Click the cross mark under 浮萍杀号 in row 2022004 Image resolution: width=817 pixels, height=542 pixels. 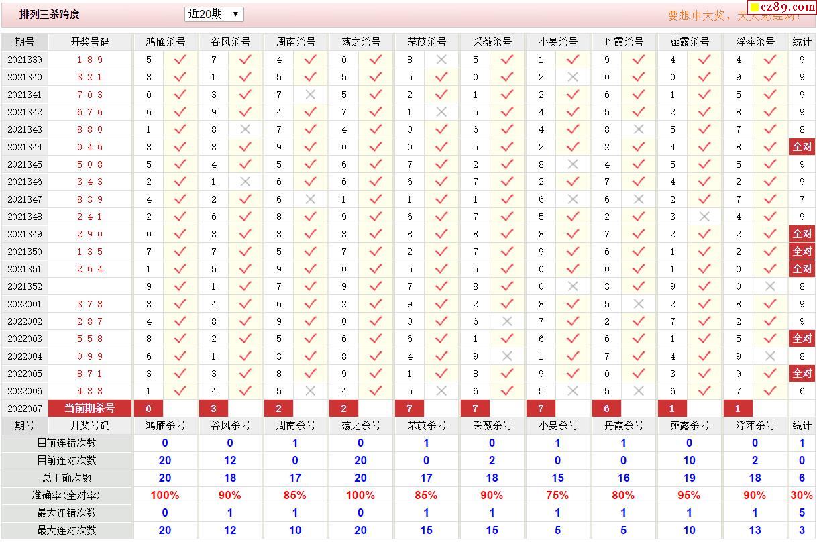point(770,356)
